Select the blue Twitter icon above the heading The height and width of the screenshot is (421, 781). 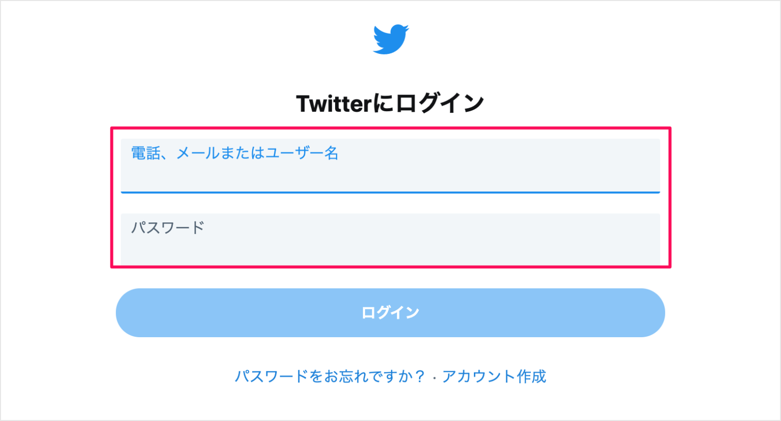click(390, 38)
